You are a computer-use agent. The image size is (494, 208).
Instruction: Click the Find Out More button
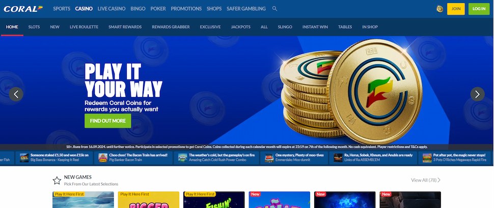coord(108,121)
